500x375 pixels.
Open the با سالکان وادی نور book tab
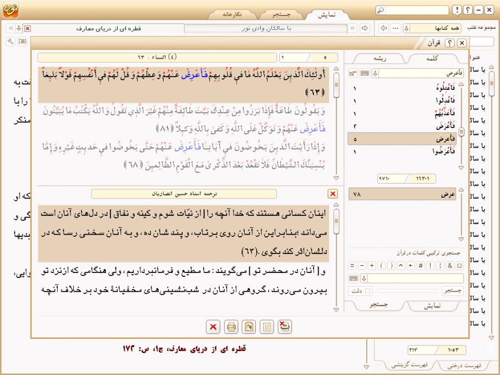coord(266,28)
